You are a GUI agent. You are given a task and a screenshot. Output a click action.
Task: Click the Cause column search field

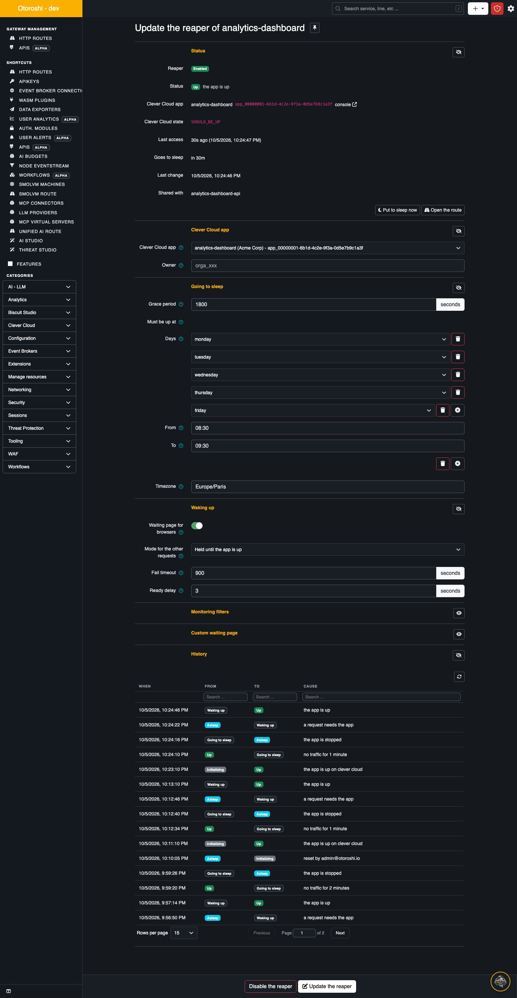[x=381, y=697]
